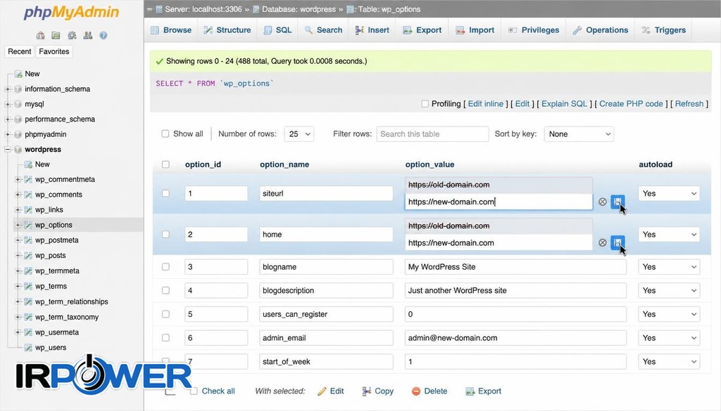The image size is (721, 411).
Task: Click the Create PHP code link
Action: coord(631,104)
